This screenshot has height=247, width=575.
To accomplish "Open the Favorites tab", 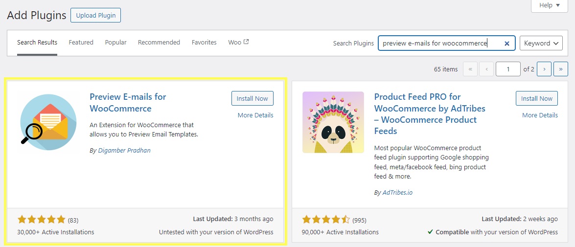I will pyautogui.click(x=204, y=43).
